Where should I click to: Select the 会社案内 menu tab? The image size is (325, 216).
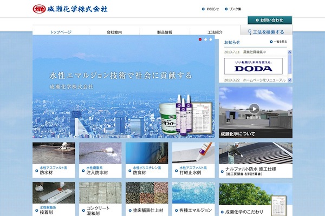114,32
